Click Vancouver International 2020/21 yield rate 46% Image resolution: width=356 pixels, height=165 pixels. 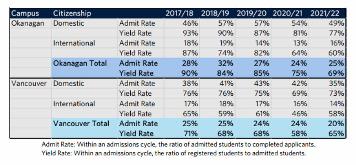(x=299, y=113)
